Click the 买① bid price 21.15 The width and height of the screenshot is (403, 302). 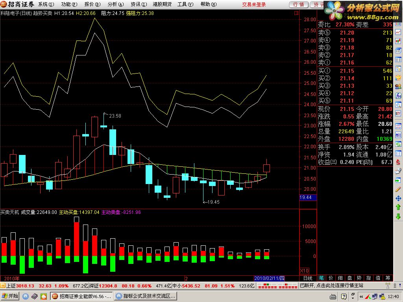coord(347,71)
